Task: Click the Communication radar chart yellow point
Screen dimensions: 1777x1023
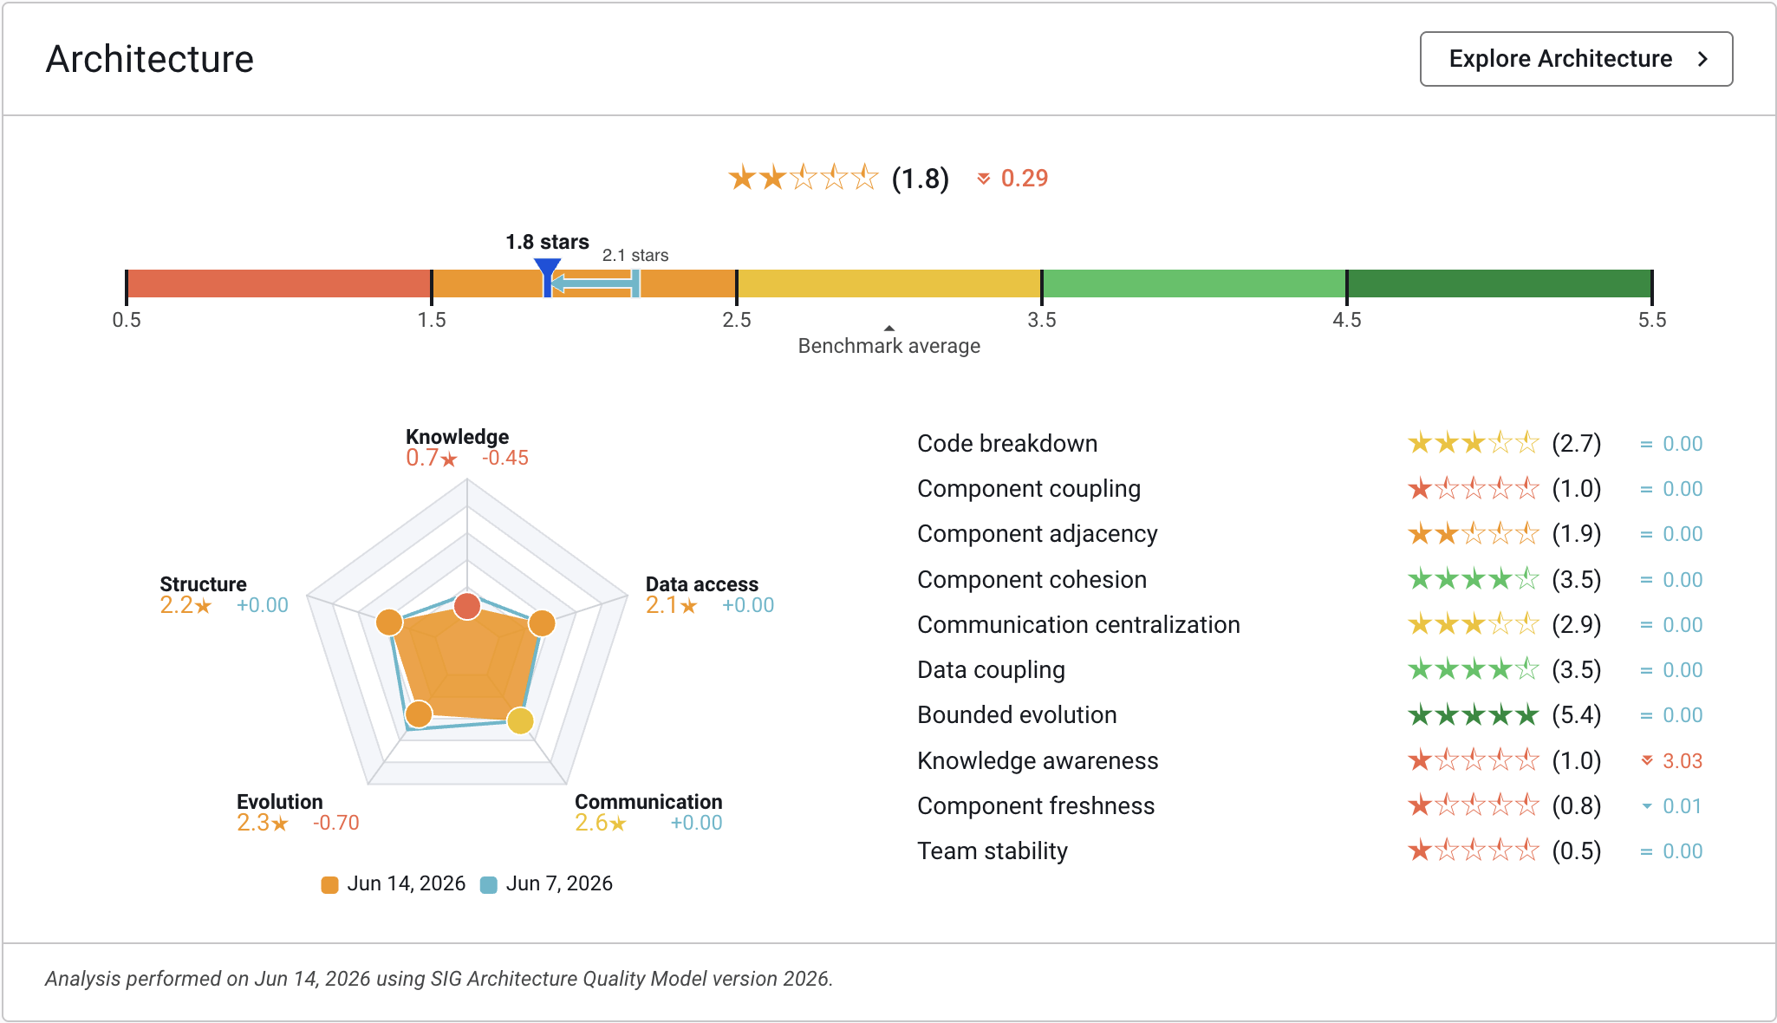Action: tap(520, 720)
